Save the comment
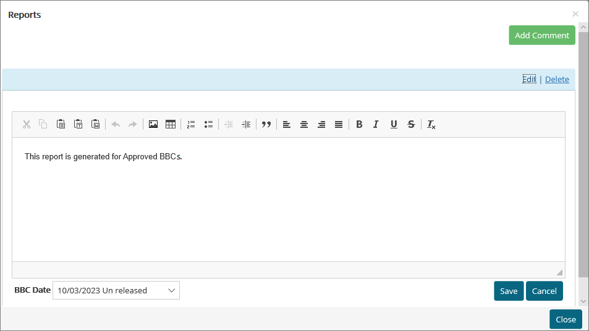Image resolution: width=589 pixels, height=331 pixels. [x=509, y=291]
